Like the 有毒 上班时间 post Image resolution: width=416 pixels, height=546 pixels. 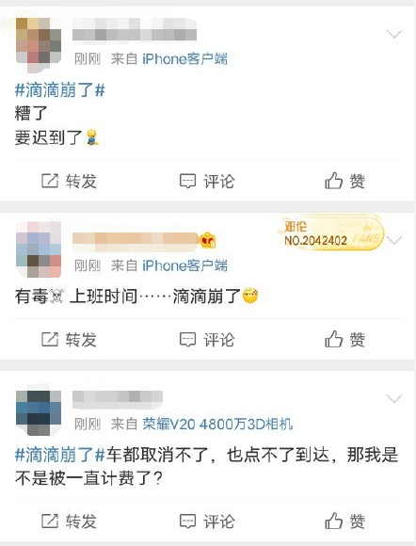(x=344, y=340)
